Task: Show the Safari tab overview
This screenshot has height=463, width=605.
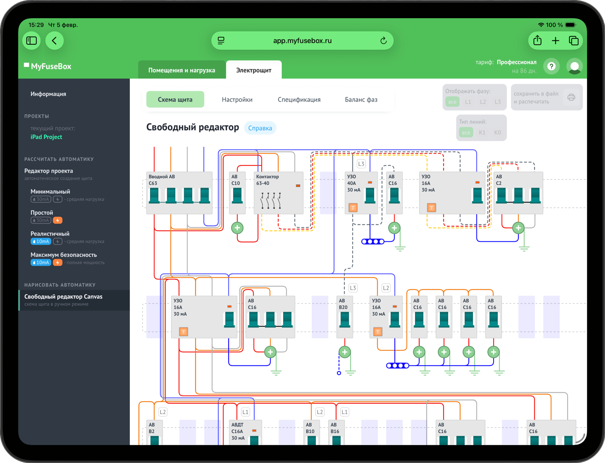Action: (574, 41)
